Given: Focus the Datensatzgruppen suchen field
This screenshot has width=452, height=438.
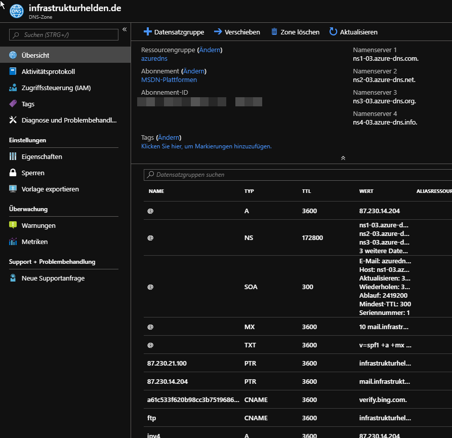Looking at the screenshot, I should point(298,175).
